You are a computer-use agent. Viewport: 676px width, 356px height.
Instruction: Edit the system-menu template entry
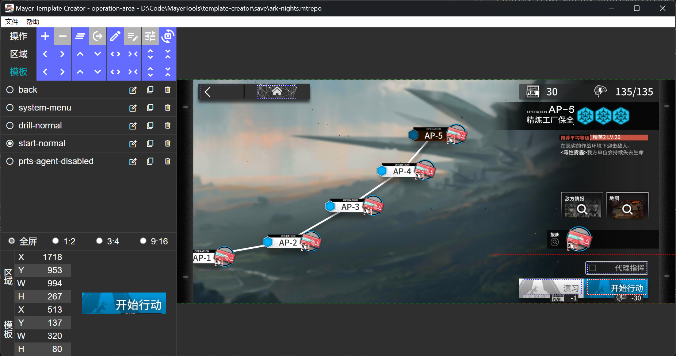(133, 108)
